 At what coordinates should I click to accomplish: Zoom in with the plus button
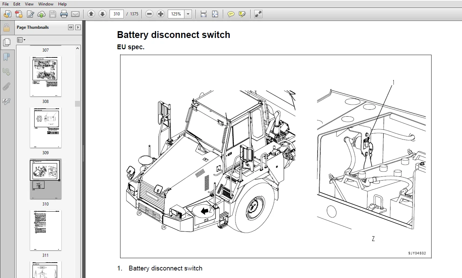click(x=161, y=14)
